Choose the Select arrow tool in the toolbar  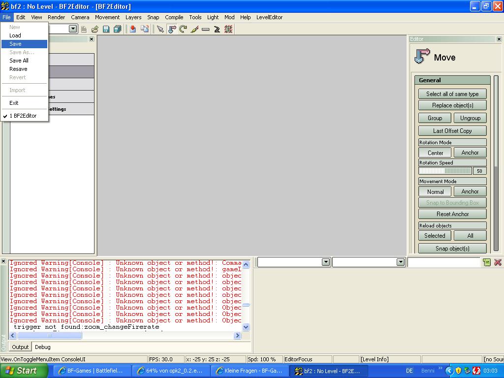point(160,29)
